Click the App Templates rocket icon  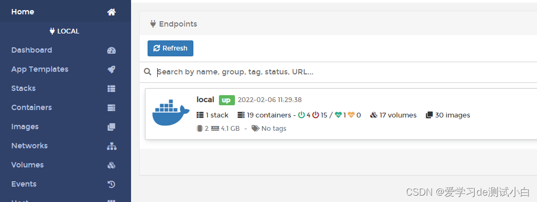[111, 70]
